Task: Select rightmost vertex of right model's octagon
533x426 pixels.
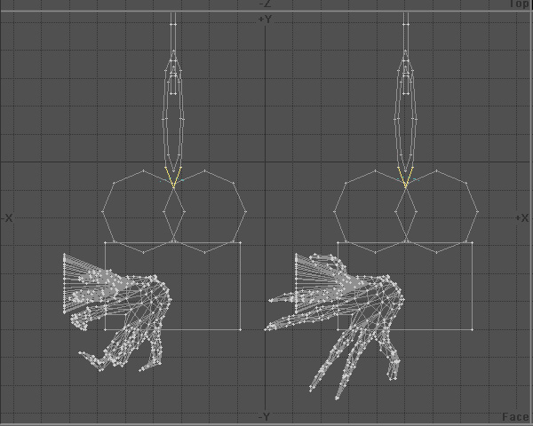Action: click(477, 212)
